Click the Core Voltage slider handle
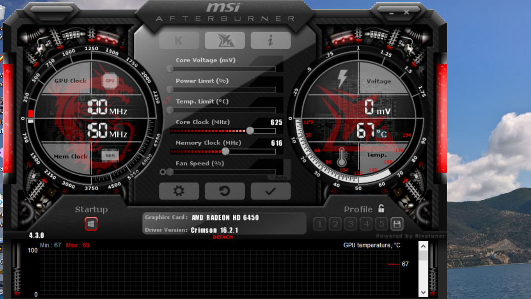 (x=170, y=69)
